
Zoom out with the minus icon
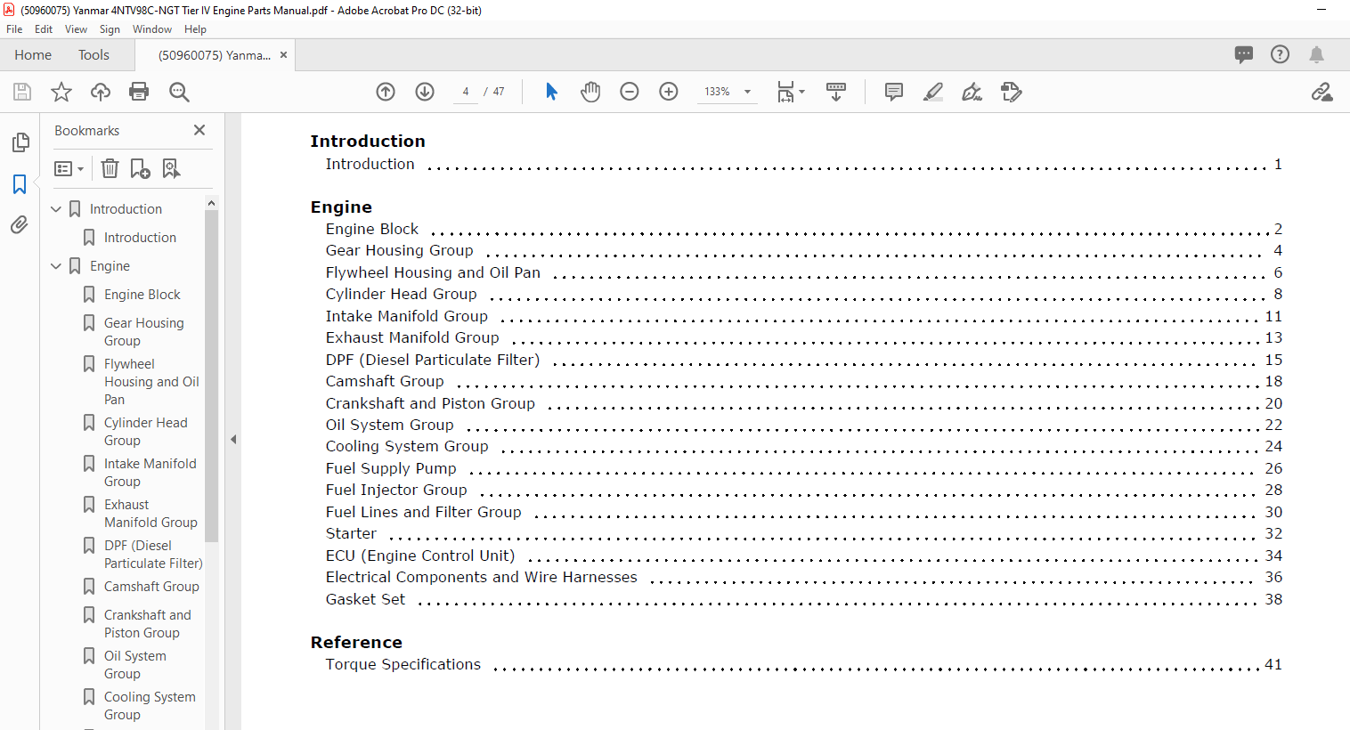tap(630, 92)
